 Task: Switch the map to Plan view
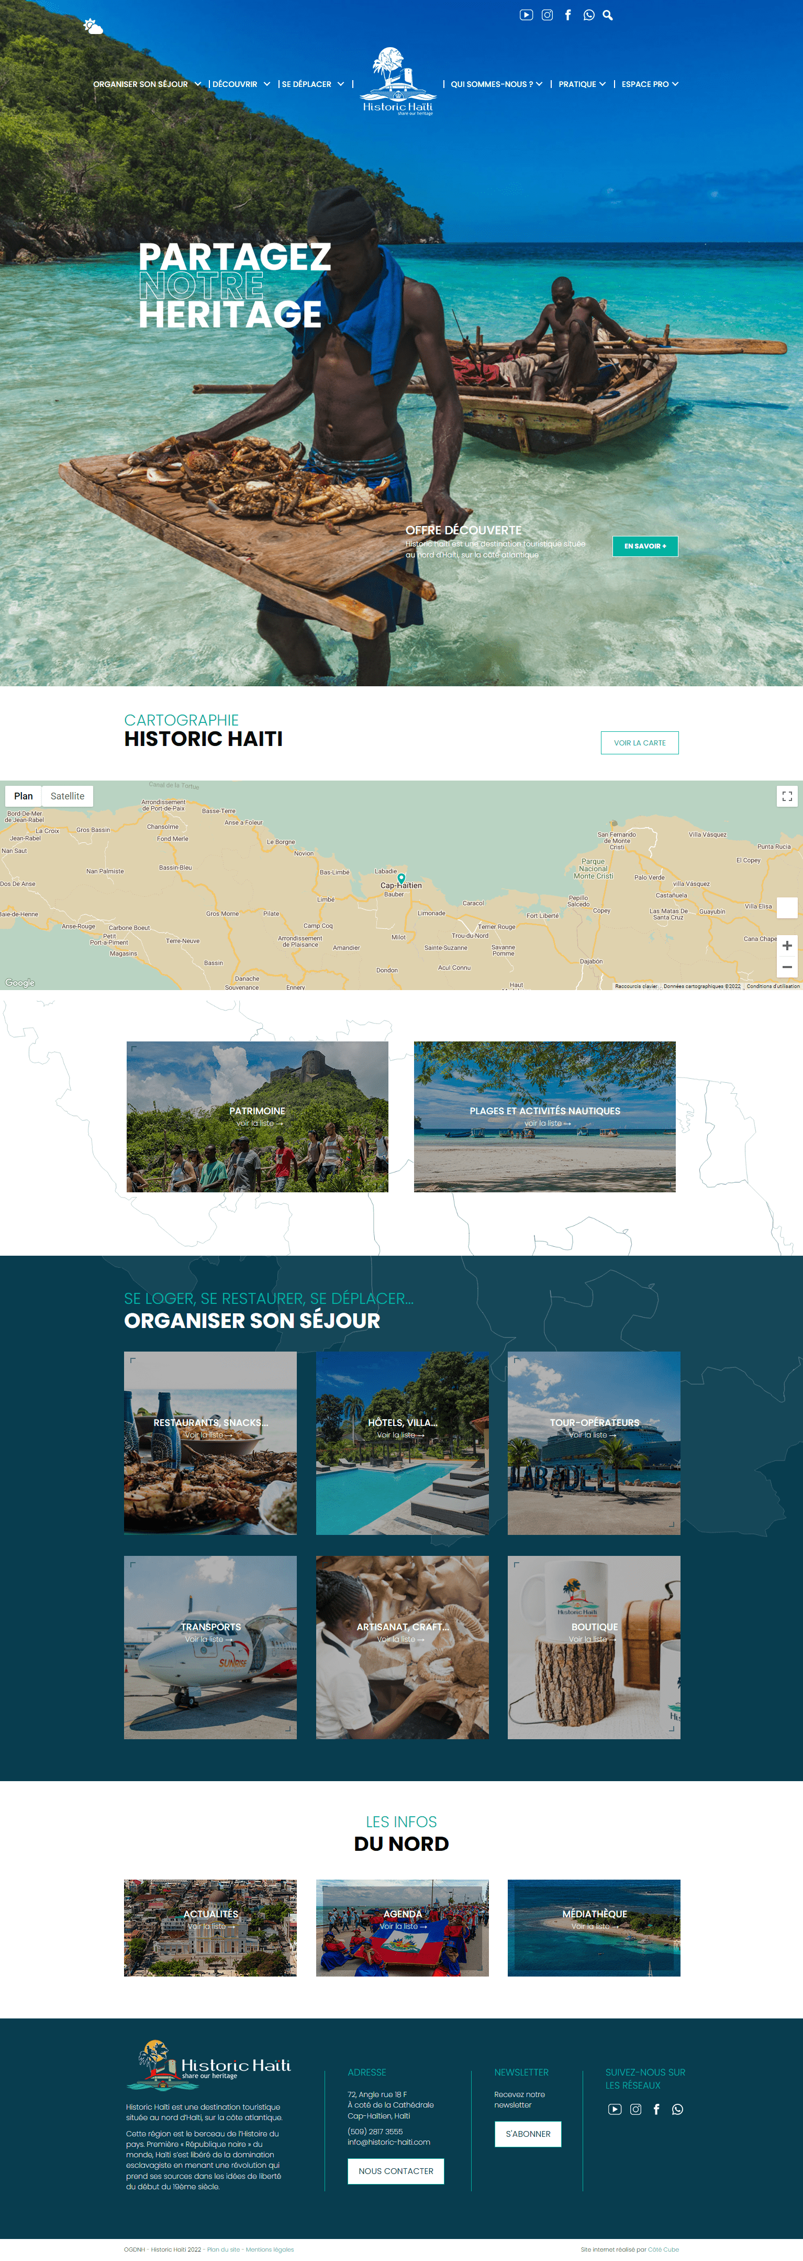click(24, 796)
